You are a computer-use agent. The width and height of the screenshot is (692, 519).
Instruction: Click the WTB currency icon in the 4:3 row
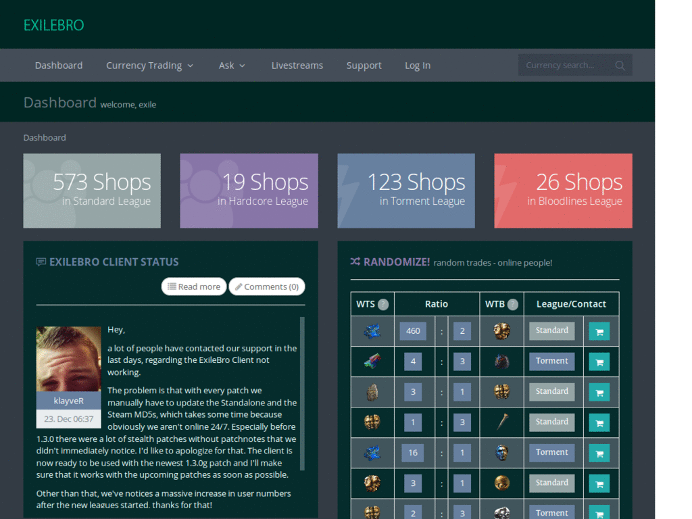[501, 362]
